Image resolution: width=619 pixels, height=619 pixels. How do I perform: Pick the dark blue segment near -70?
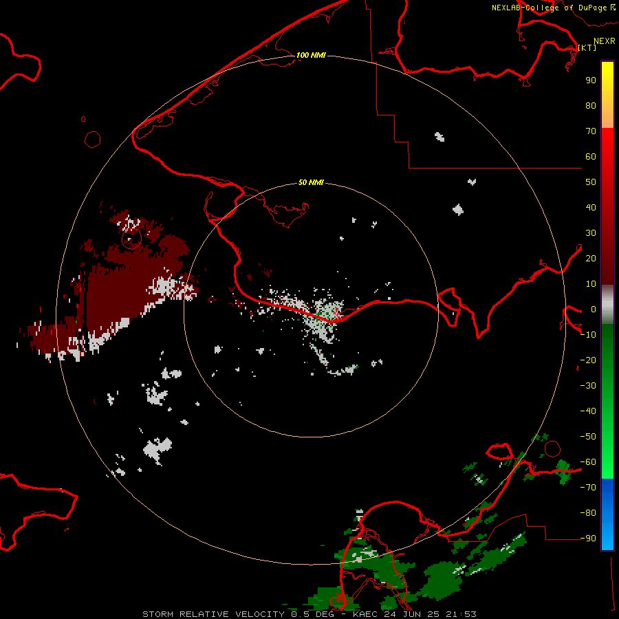607,488
